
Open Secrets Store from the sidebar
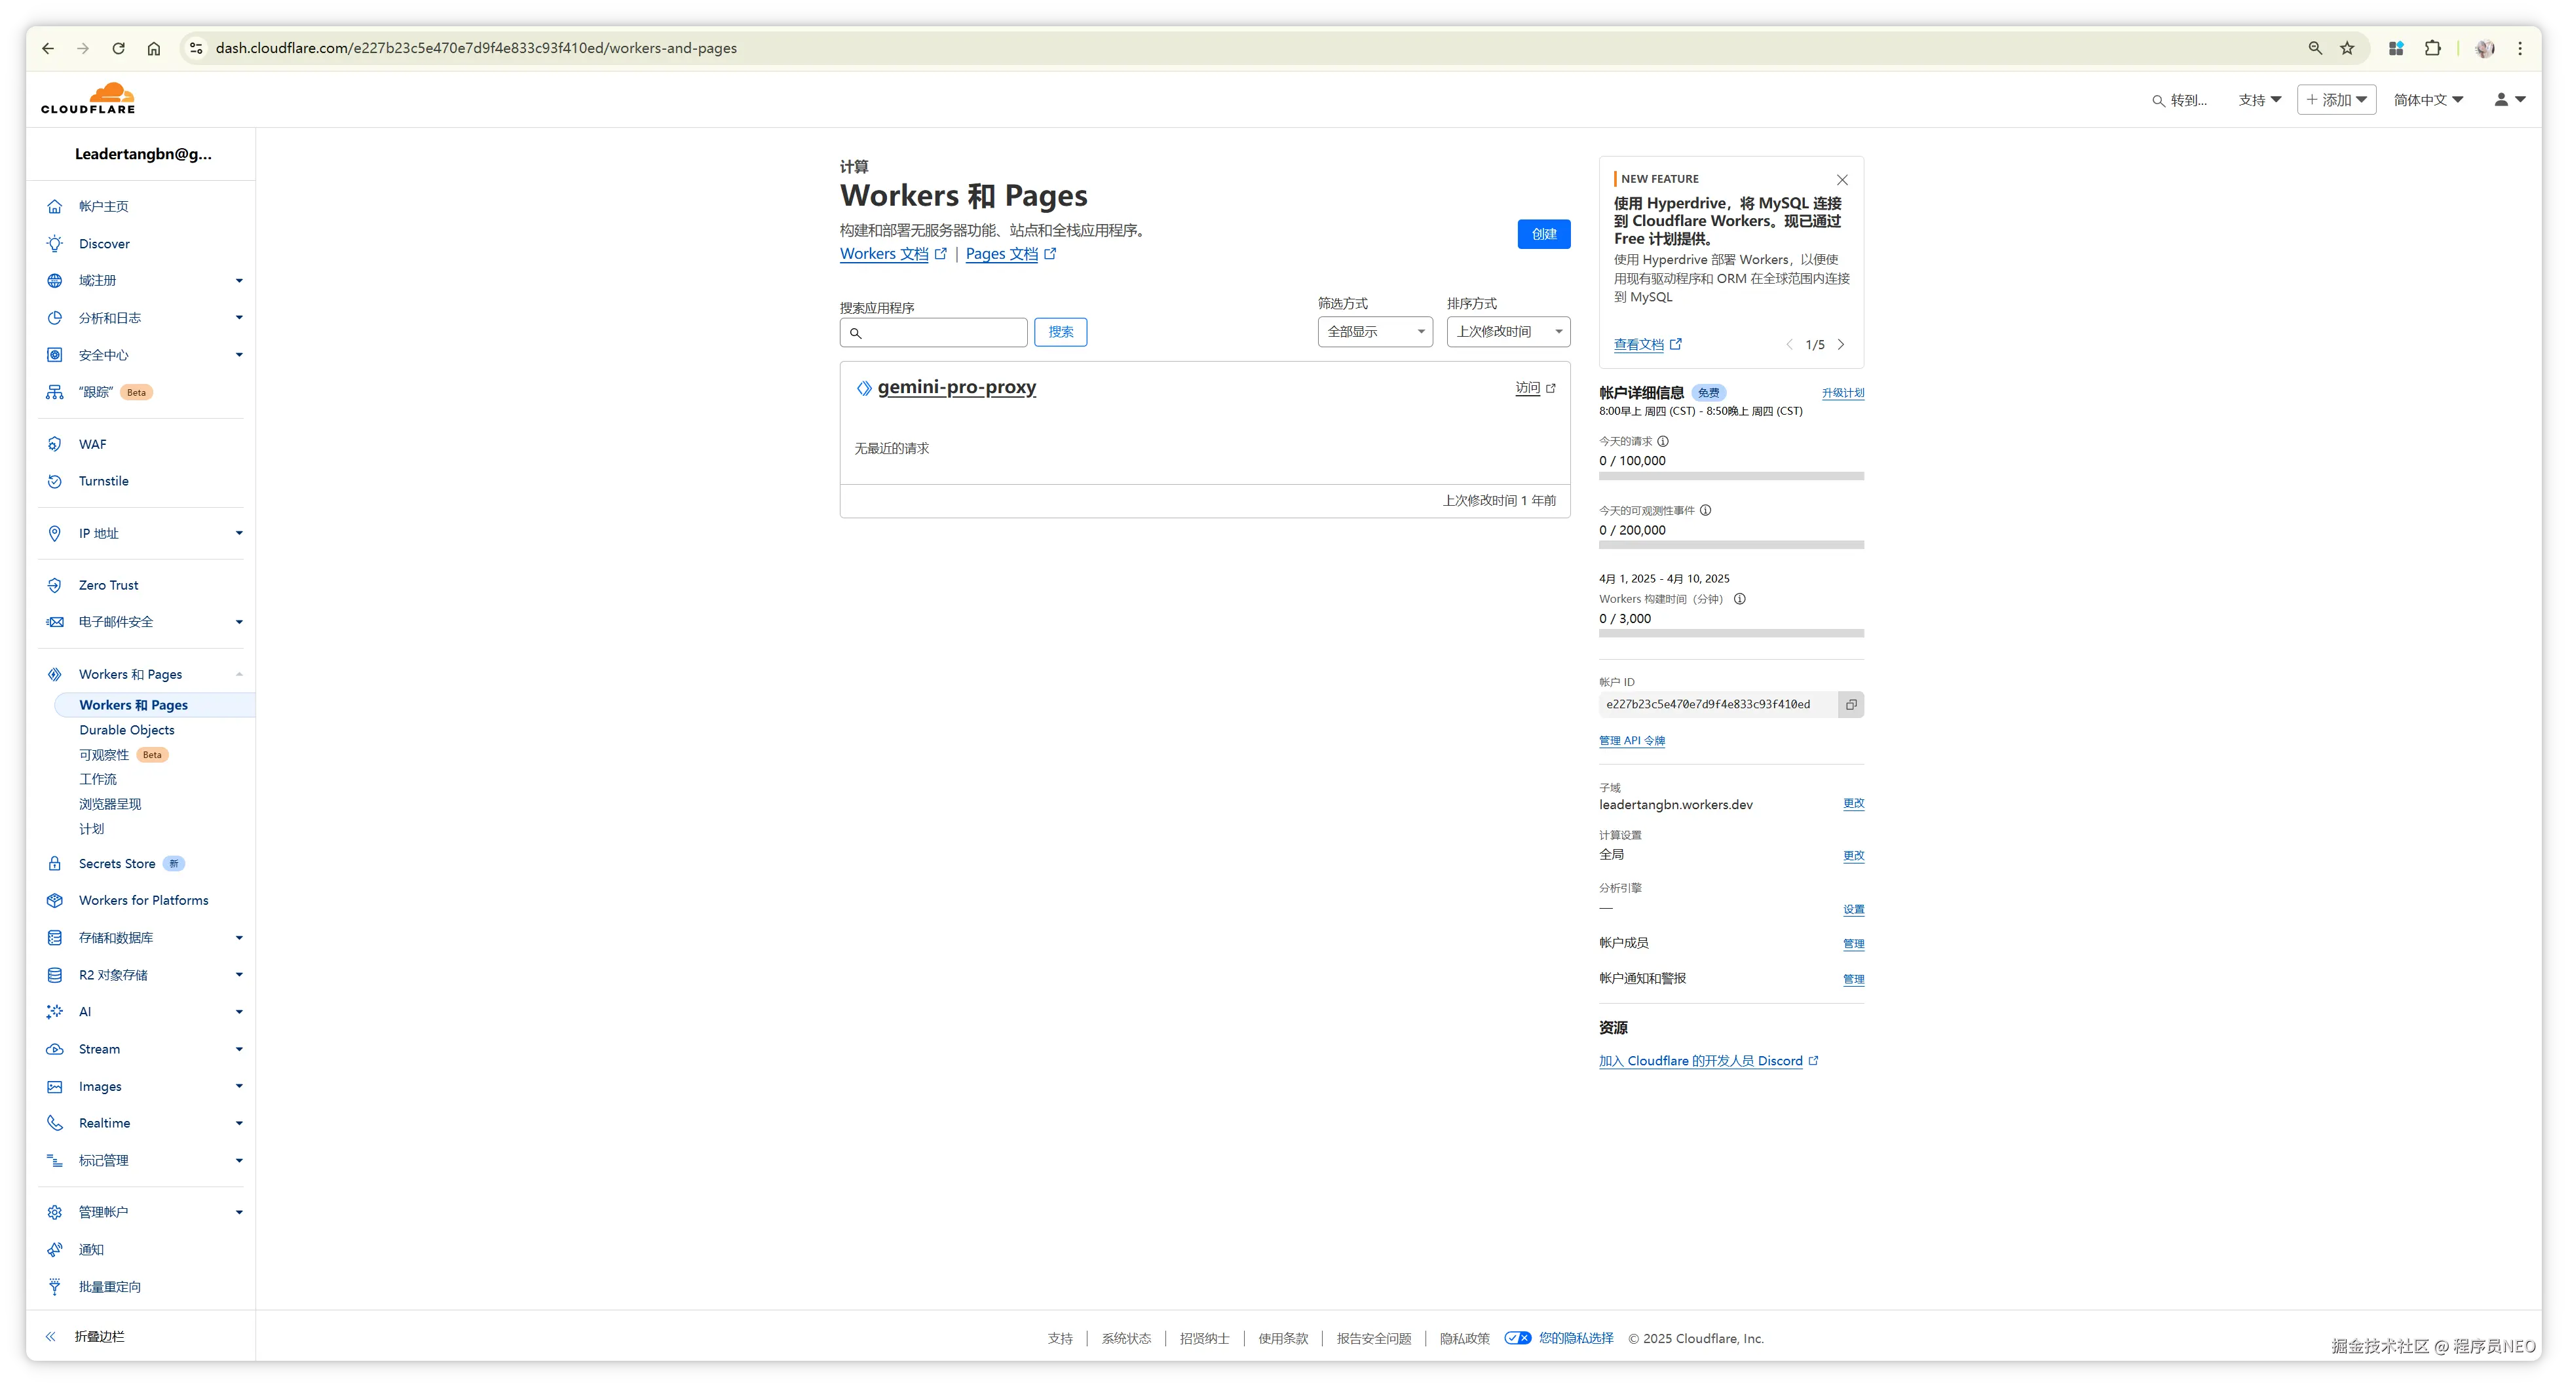[x=117, y=864]
